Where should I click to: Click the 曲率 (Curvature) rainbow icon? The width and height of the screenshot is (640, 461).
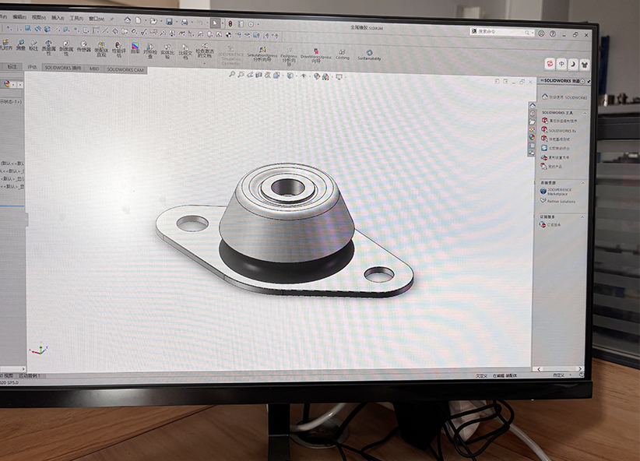pos(135,48)
